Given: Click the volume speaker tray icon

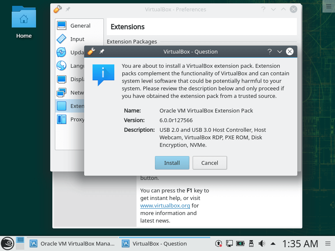Looking at the screenshot, I should pos(262,243).
